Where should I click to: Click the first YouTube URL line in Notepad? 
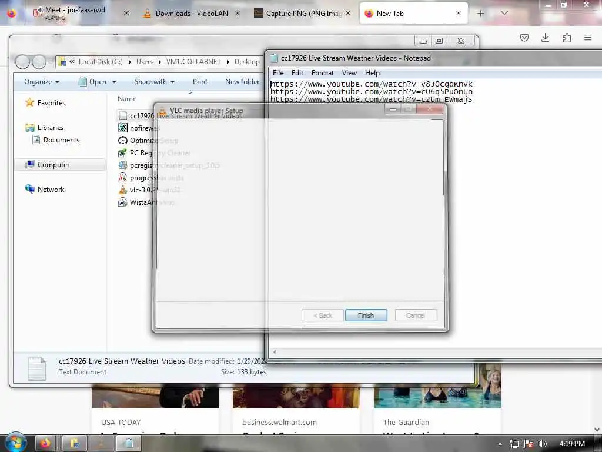click(x=372, y=84)
